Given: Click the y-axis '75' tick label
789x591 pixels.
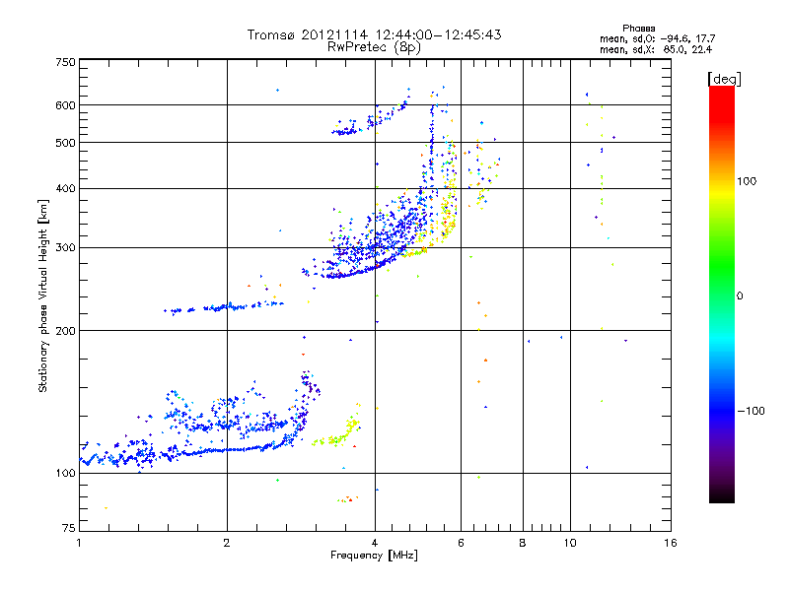Looking at the screenshot, I should [x=69, y=528].
